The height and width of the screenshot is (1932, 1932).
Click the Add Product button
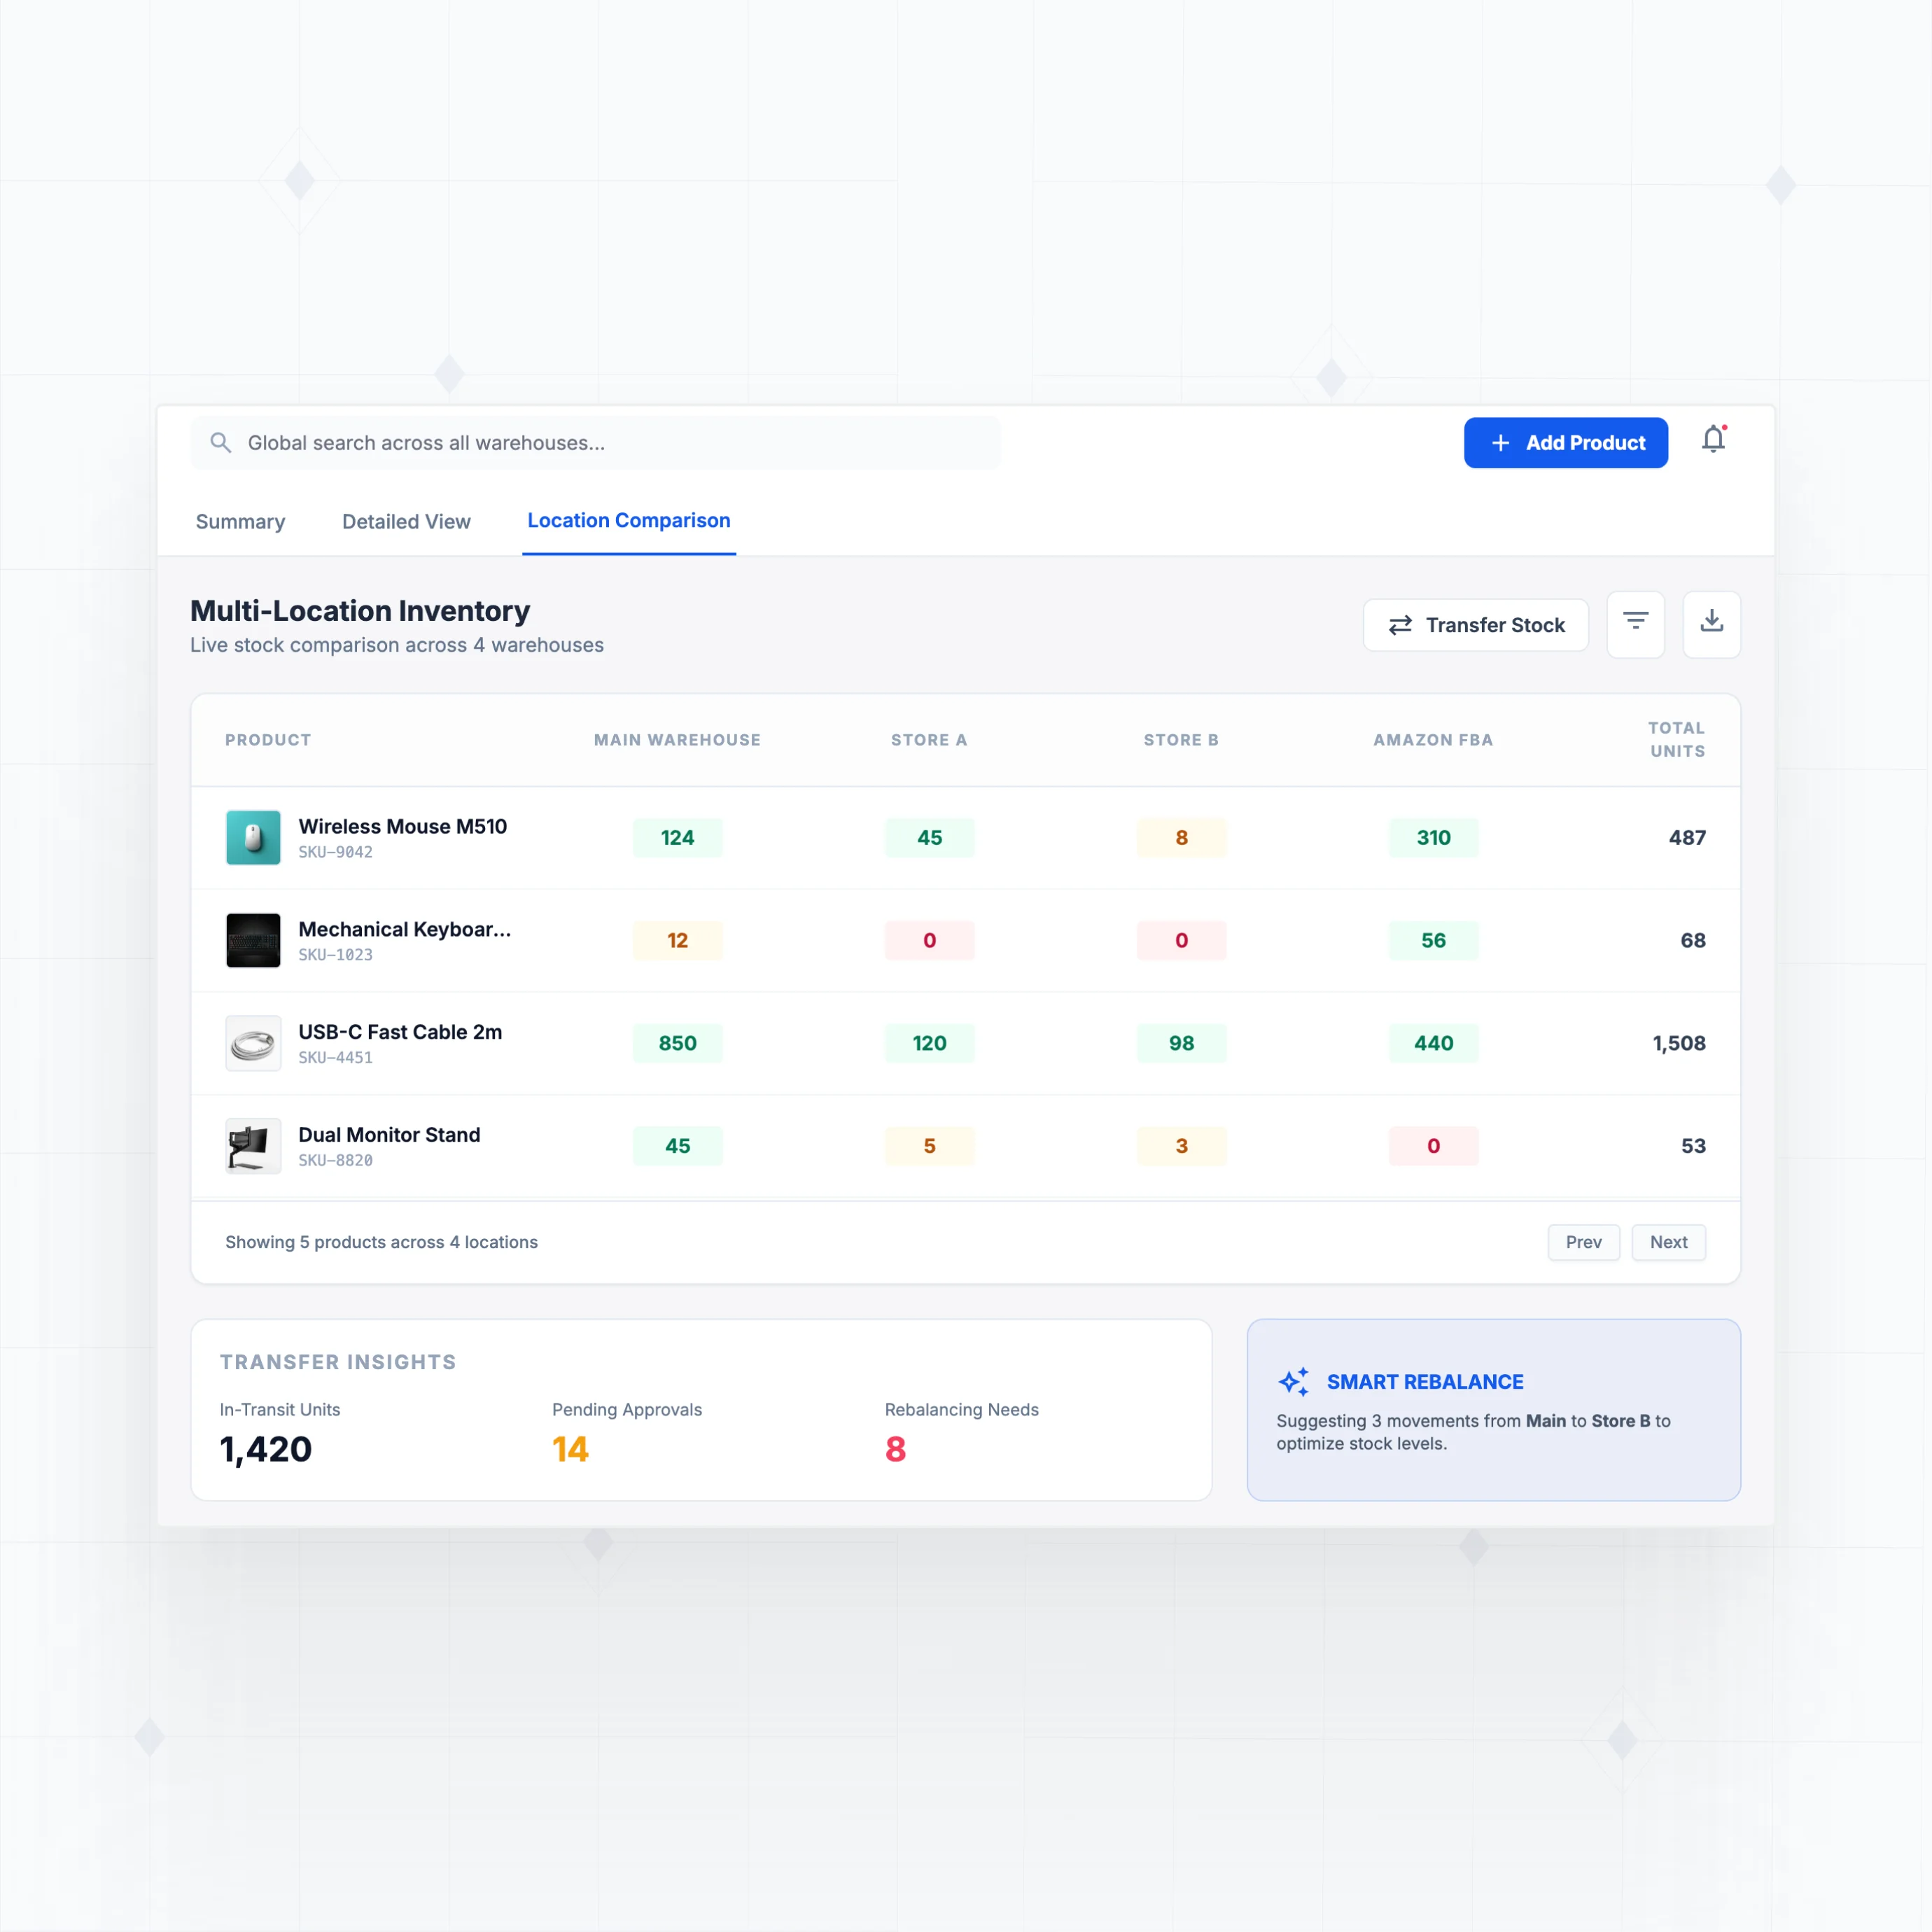(1565, 442)
